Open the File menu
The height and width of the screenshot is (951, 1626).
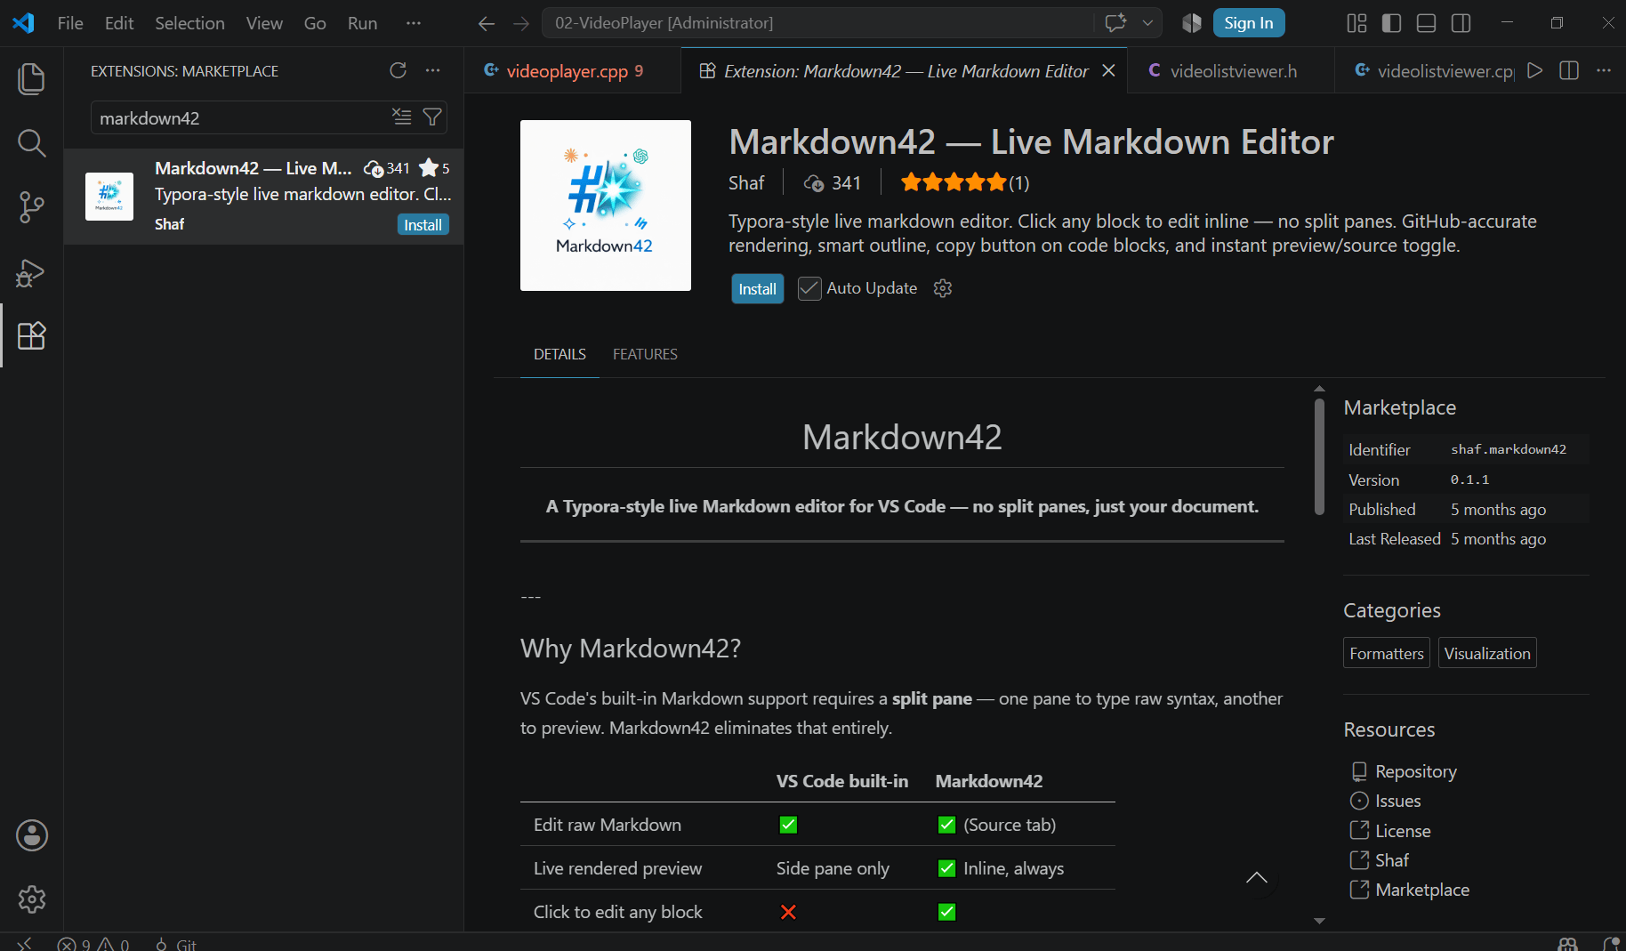click(70, 23)
